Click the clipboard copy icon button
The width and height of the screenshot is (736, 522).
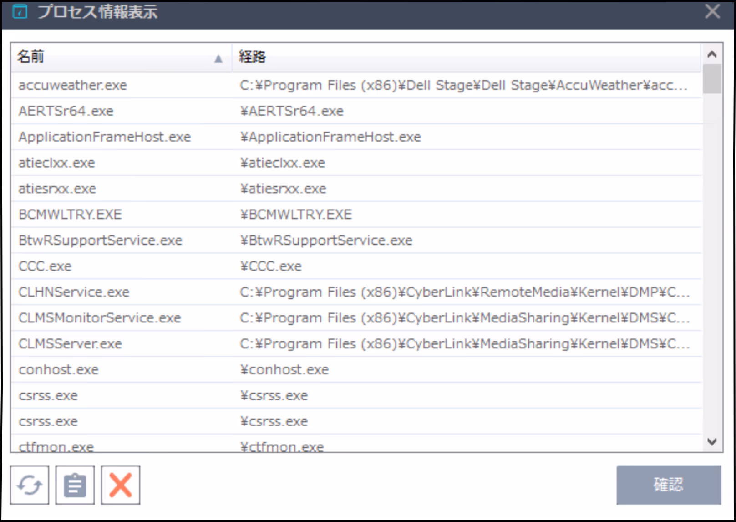pos(75,485)
